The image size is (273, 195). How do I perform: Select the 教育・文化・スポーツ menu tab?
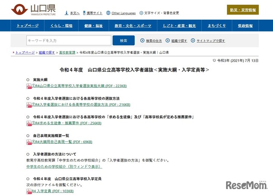133,26
